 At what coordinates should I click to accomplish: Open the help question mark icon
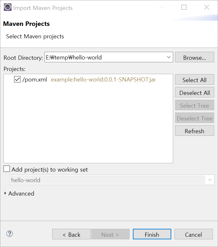point(10,234)
